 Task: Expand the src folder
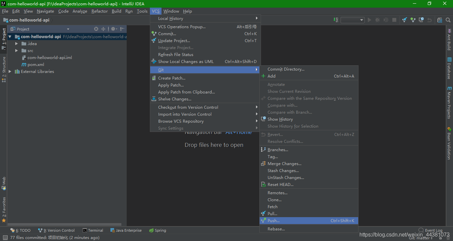[17, 51]
